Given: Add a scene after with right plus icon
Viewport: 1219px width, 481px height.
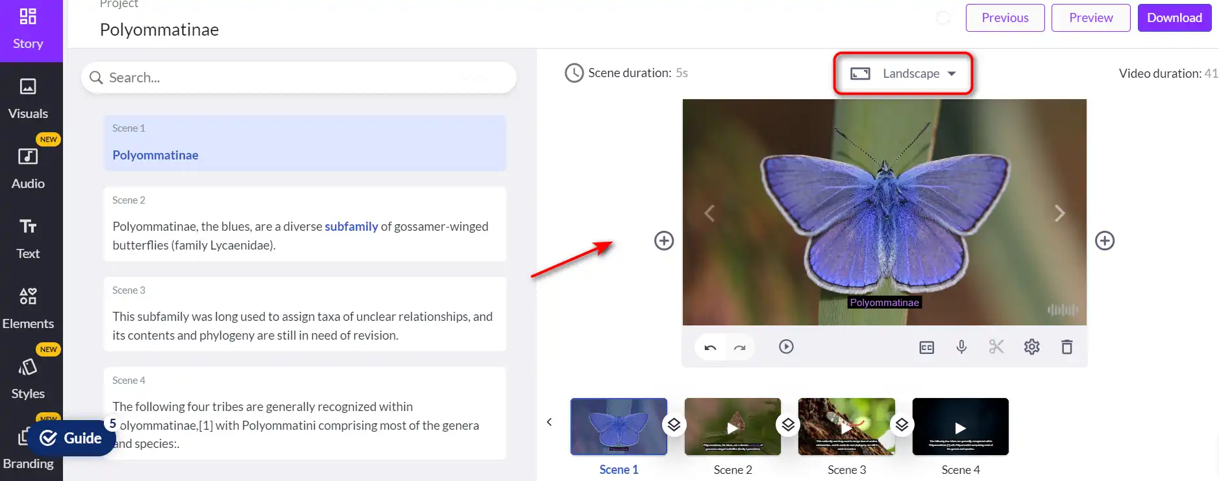Looking at the screenshot, I should (x=1105, y=240).
